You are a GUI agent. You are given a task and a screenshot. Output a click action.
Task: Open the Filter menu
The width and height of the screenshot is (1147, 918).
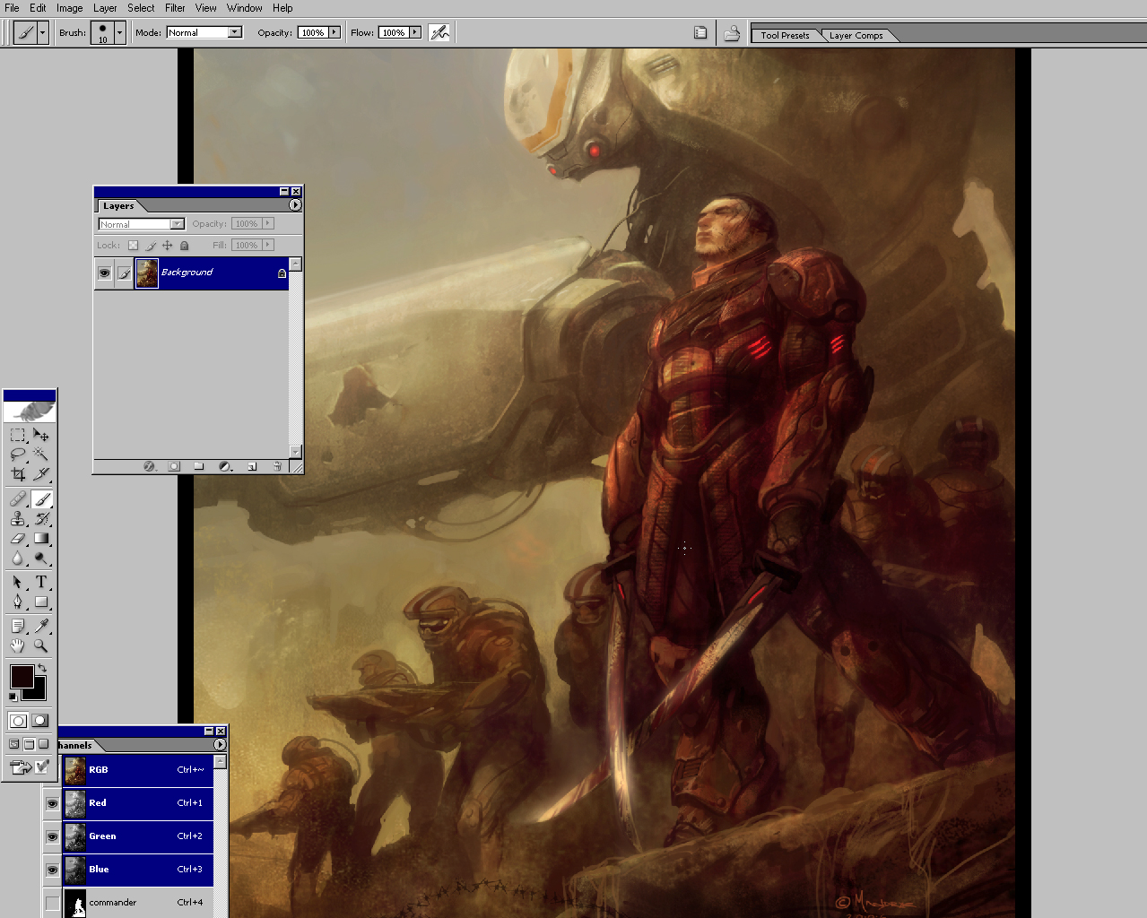tap(175, 8)
